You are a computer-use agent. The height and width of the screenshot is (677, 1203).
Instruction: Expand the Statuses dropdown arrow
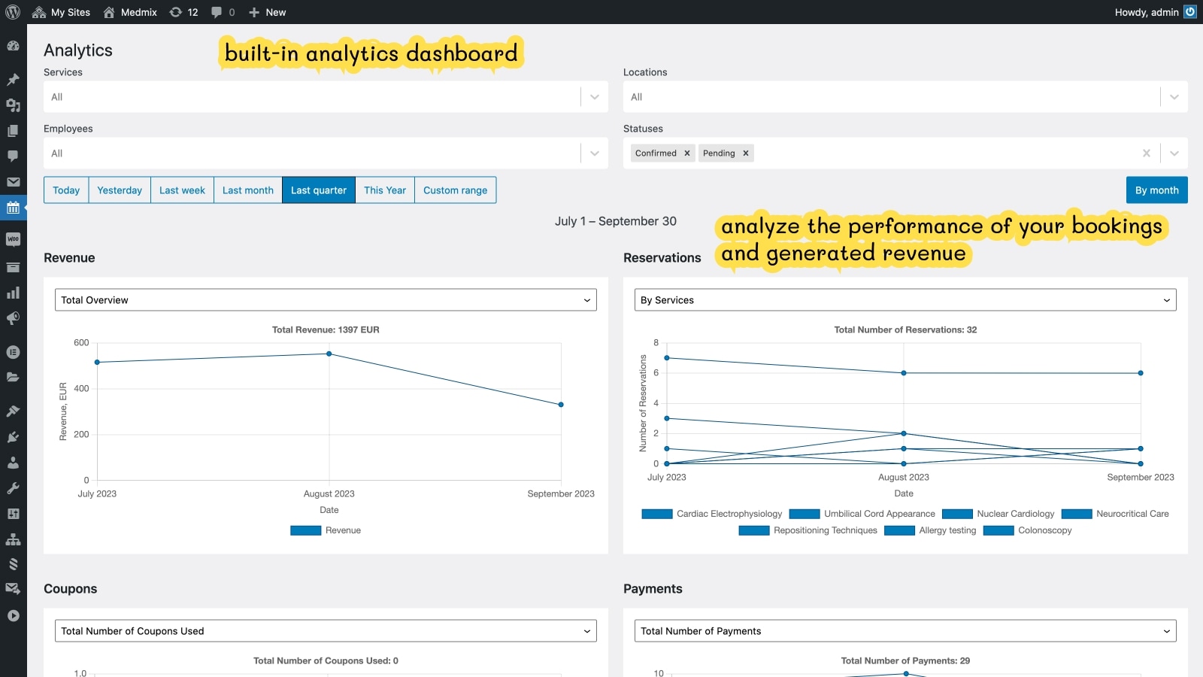(x=1174, y=153)
